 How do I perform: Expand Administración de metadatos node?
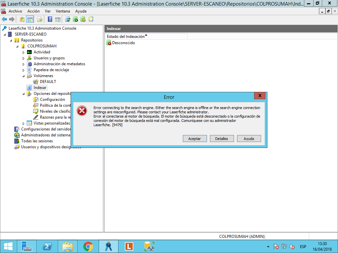tap(23, 64)
